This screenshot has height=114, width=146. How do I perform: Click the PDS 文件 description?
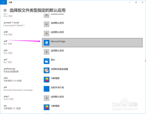[x=8, y=53]
